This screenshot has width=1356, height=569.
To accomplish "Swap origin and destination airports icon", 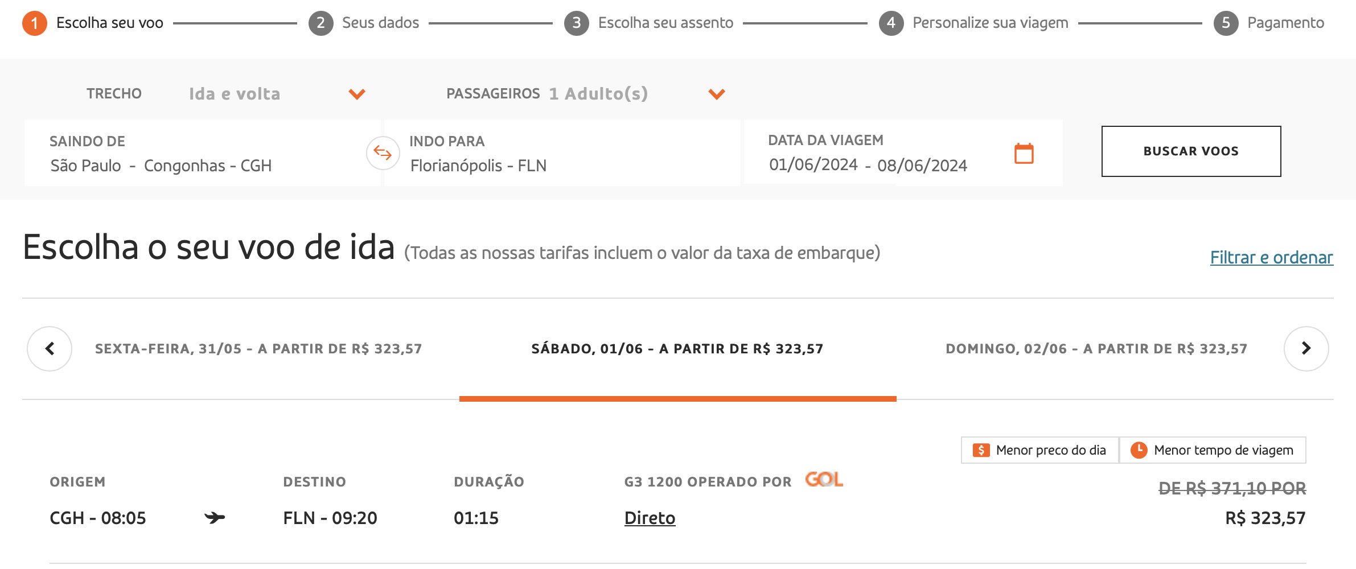I will [383, 153].
